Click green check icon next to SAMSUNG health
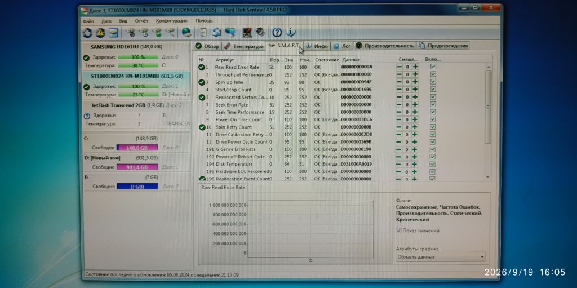This screenshot has width=577, height=288. (86, 57)
